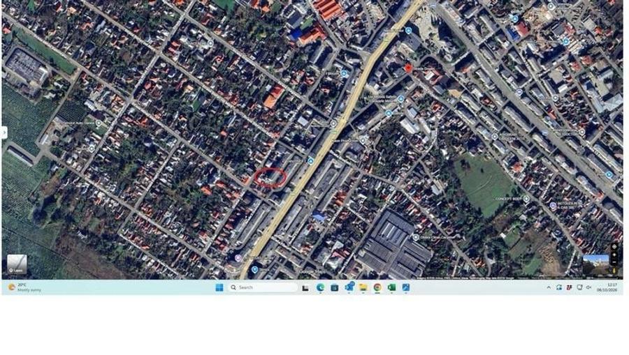Zoom in with the plus button
Image resolution: width=629 pixels, height=355 pixels.
tap(614, 255)
